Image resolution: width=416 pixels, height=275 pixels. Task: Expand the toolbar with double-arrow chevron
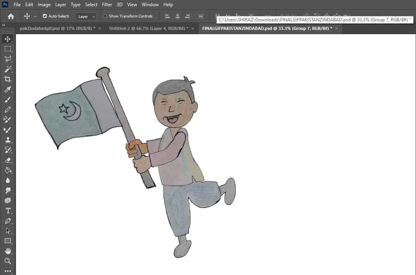point(4,25)
